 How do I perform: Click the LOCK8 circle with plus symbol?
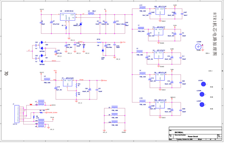pyautogui.click(x=198, y=47)
